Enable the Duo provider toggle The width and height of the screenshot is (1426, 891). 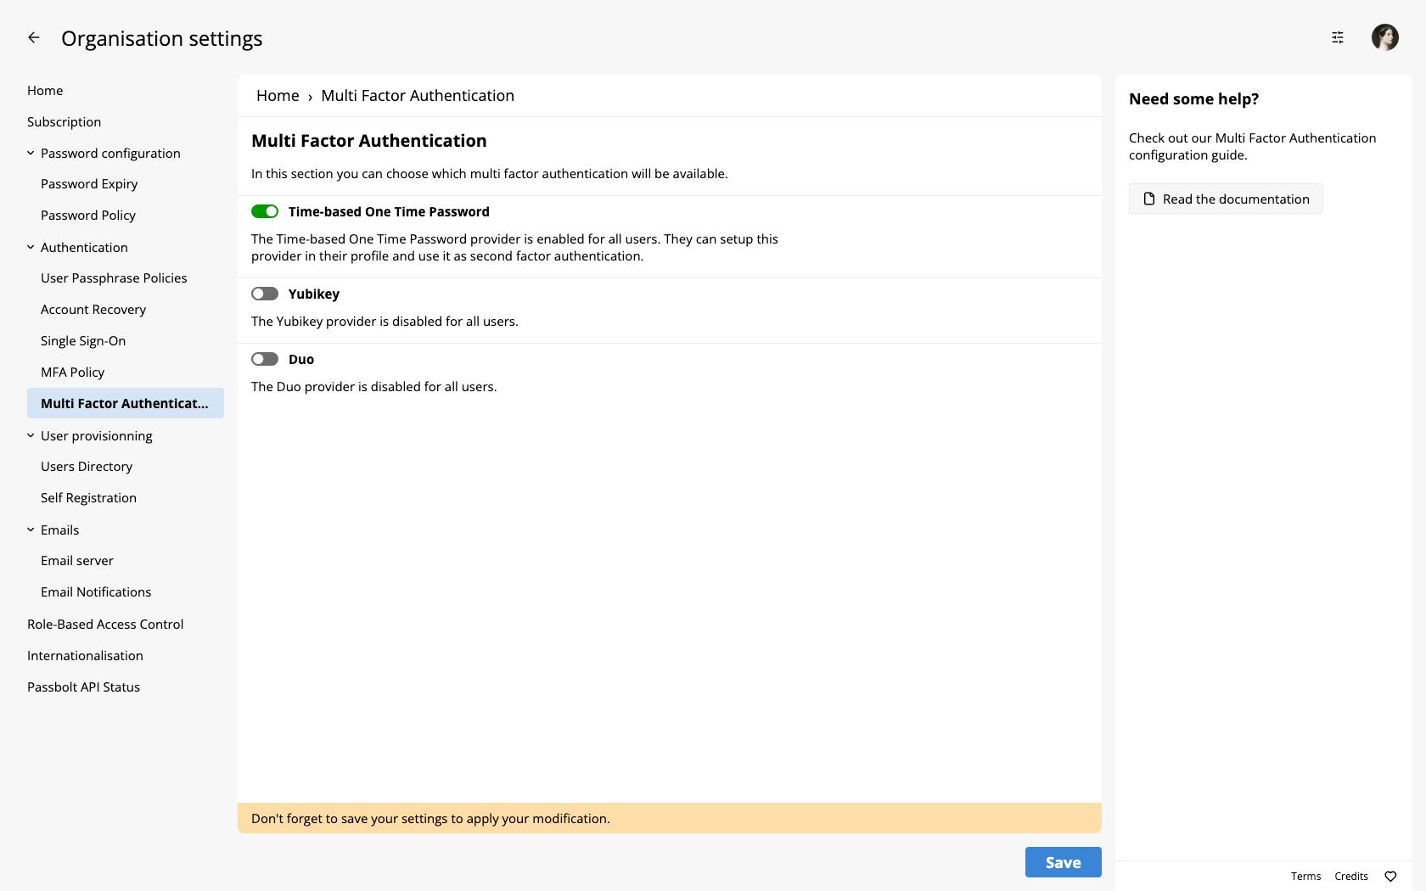coord(265,359)
